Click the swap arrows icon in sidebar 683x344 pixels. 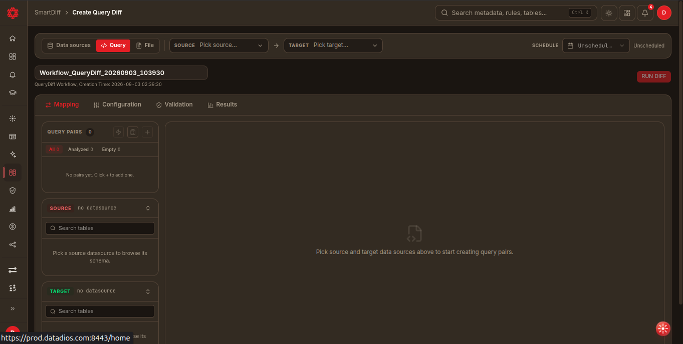pyautogui.click(x=13, y=270)
